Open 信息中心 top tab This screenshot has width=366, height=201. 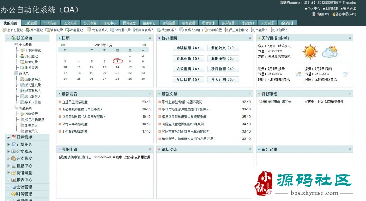click(110, 23)
